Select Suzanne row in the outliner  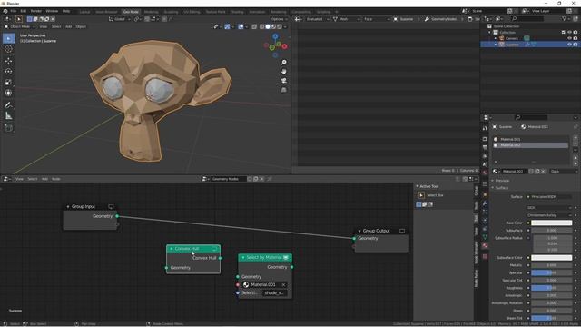(530, 45)
